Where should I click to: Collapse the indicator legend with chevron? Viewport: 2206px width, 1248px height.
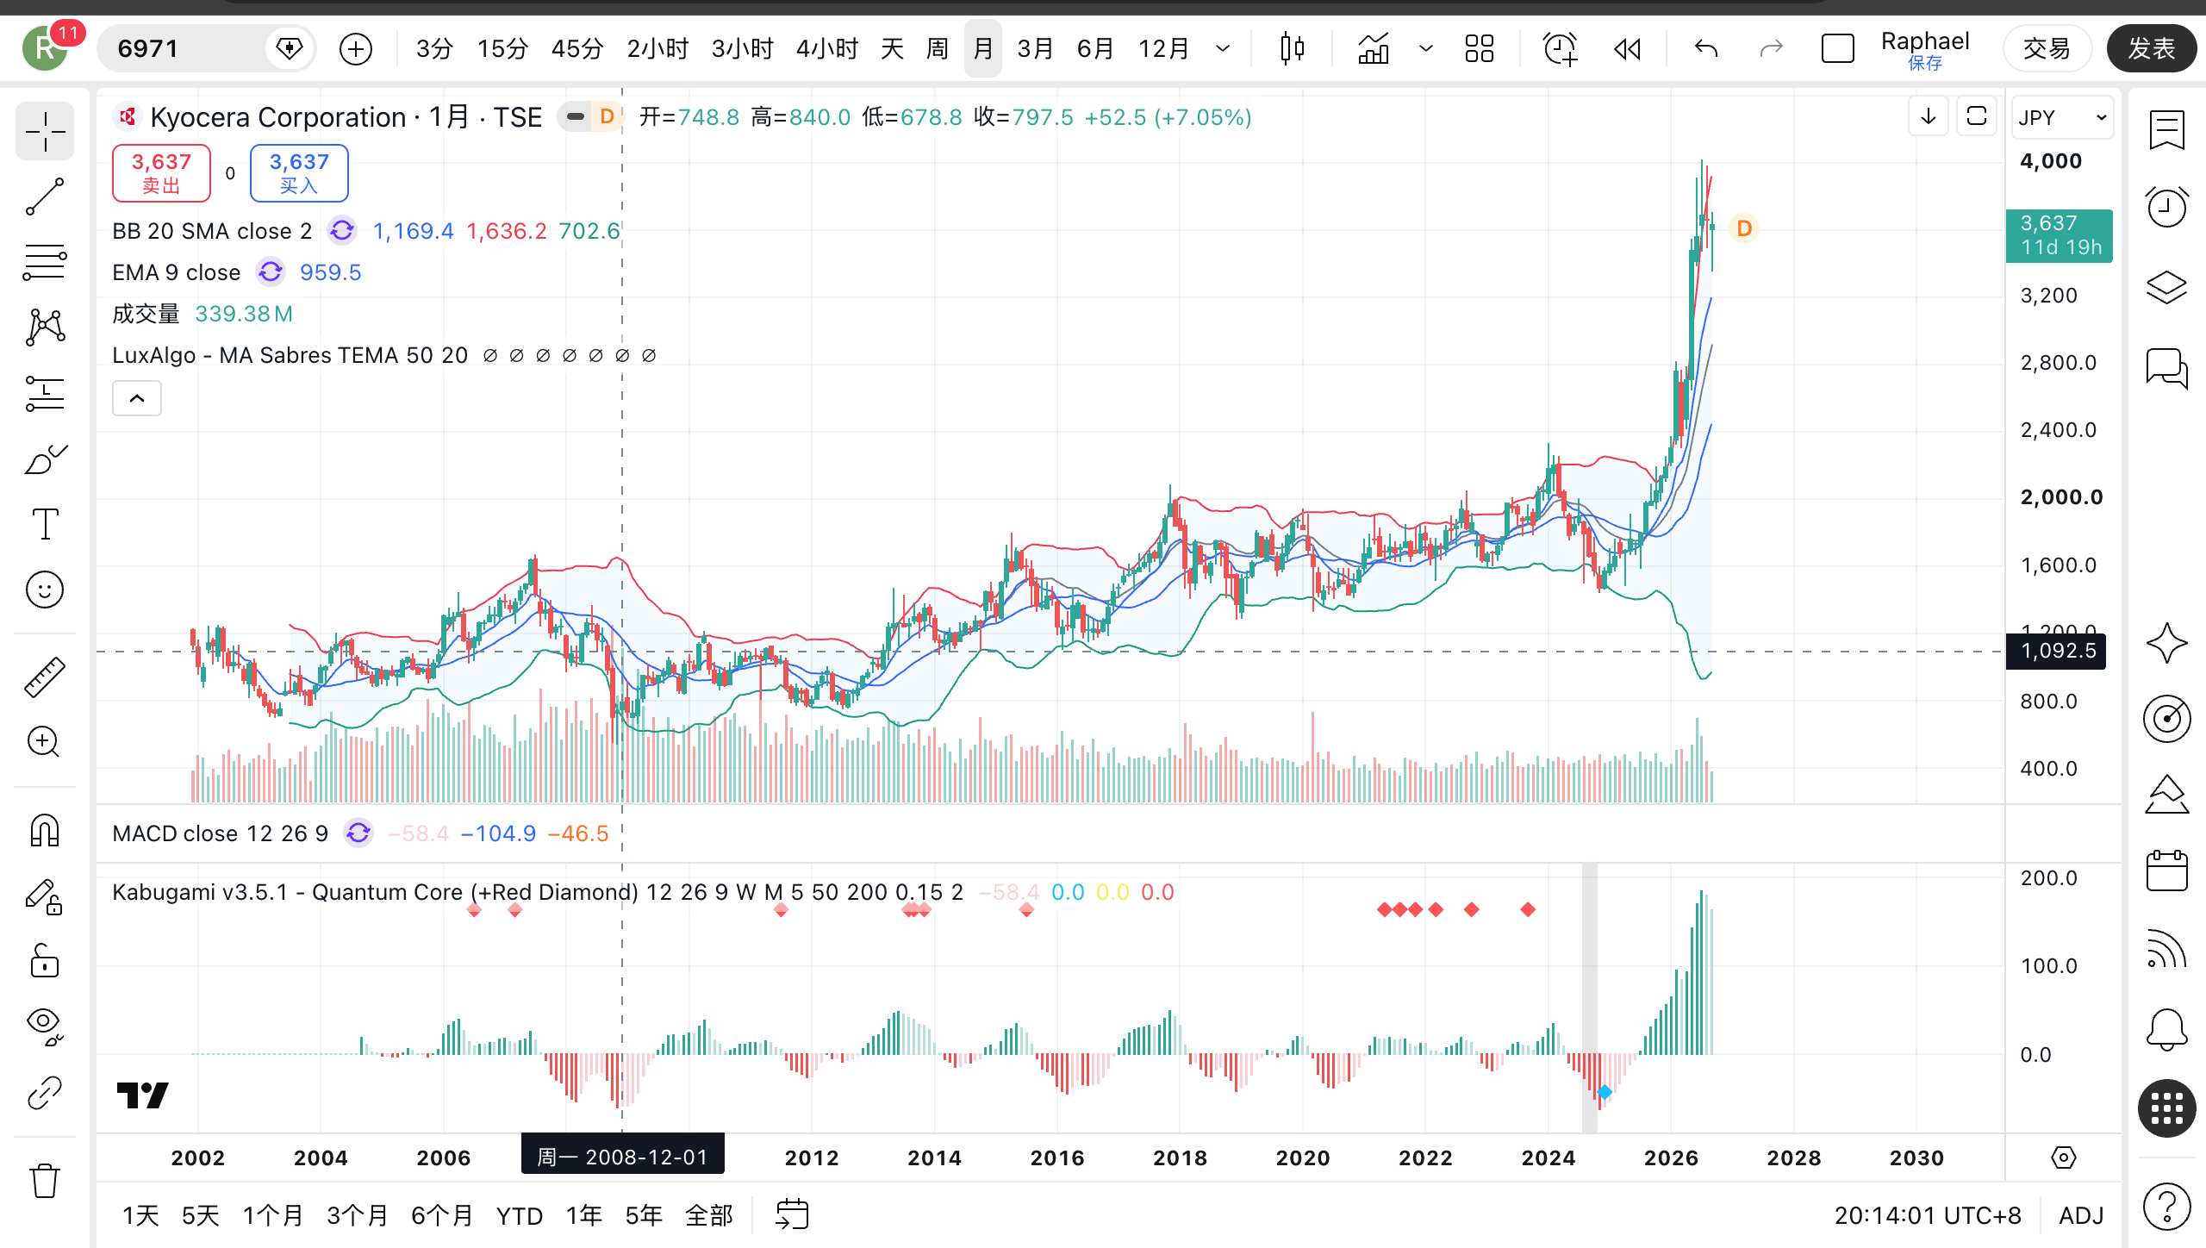click(137, 398)
